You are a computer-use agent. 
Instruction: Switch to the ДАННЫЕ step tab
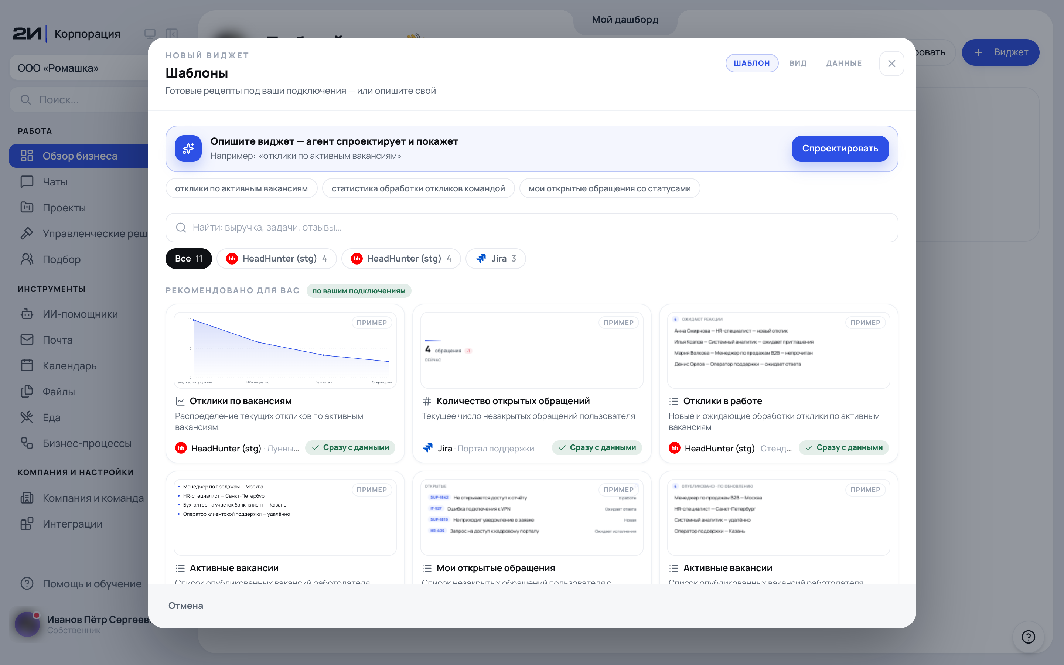[x=844, y=63]
